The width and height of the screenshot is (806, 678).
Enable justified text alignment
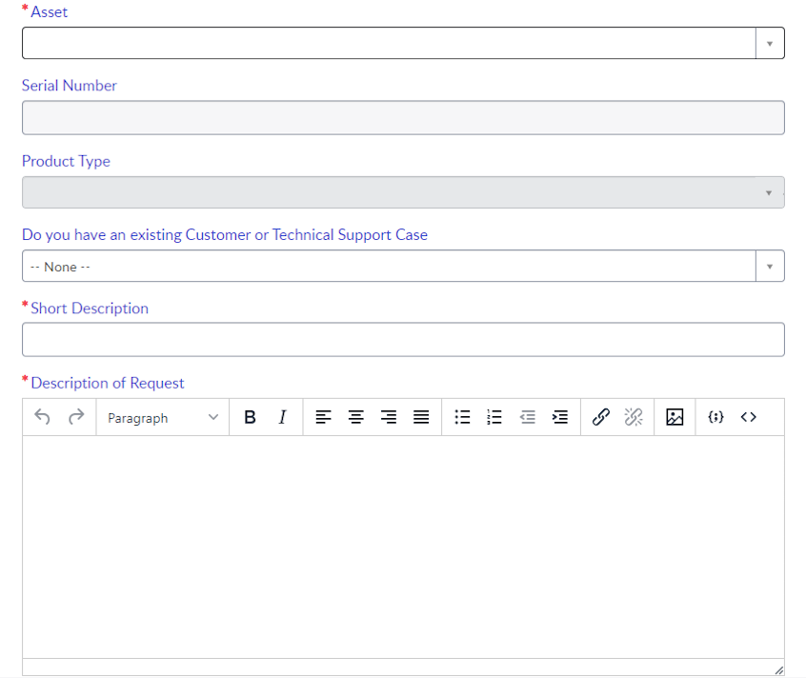point(420,416)
